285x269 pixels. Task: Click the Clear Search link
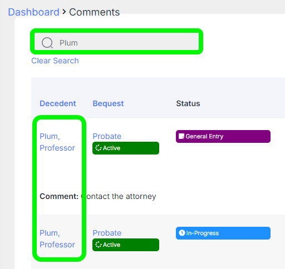[x=55, y=61]
